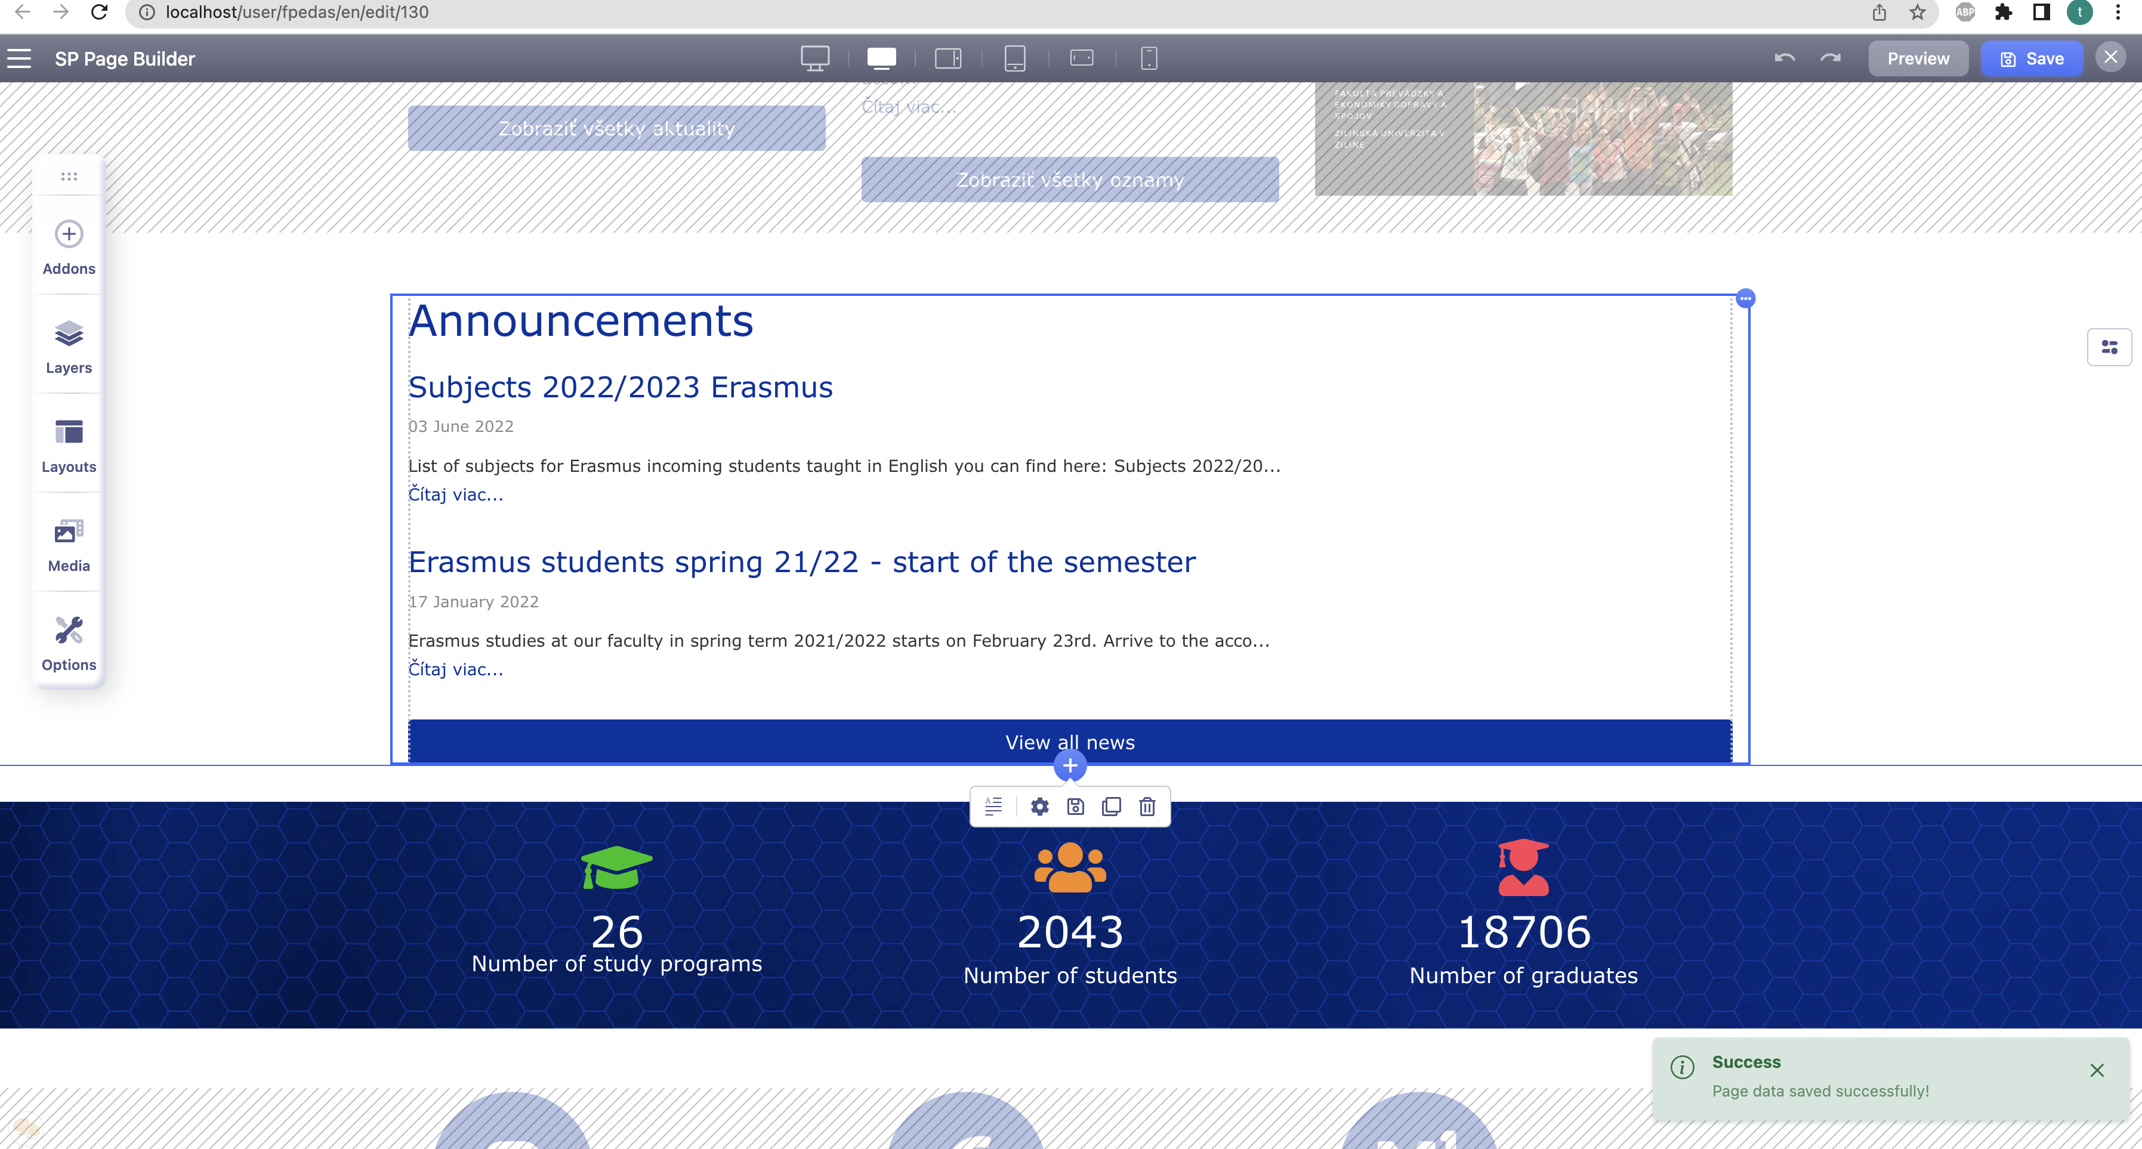Viewport: 2142px width, 1149px height.
Task: Open the Media panel
Action: (x=69, y=545)
